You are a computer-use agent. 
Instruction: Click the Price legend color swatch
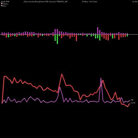2,6
